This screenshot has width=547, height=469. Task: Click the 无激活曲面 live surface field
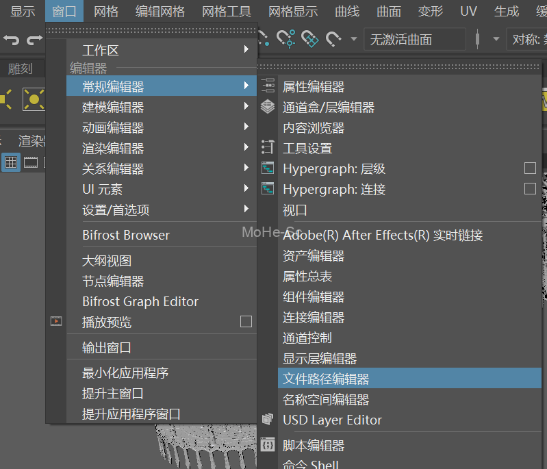[x=414, y=39]
